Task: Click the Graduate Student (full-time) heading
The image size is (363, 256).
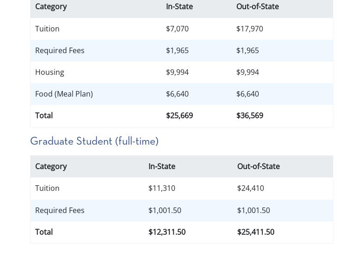Action: point(94,141)
